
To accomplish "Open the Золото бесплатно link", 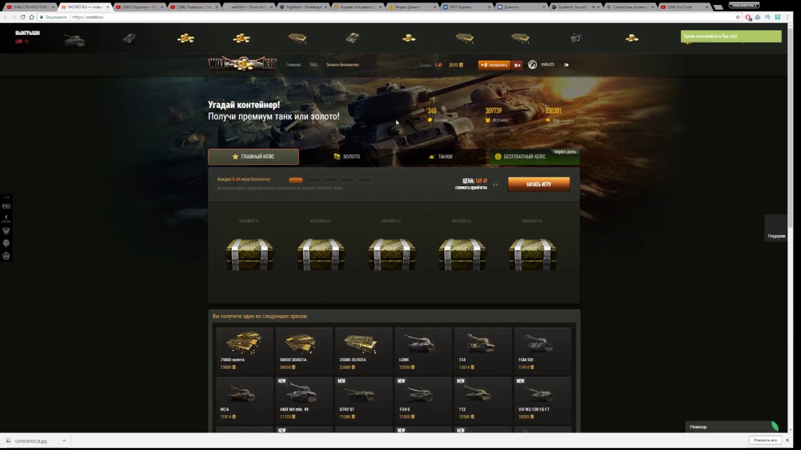I will (342, 65).
